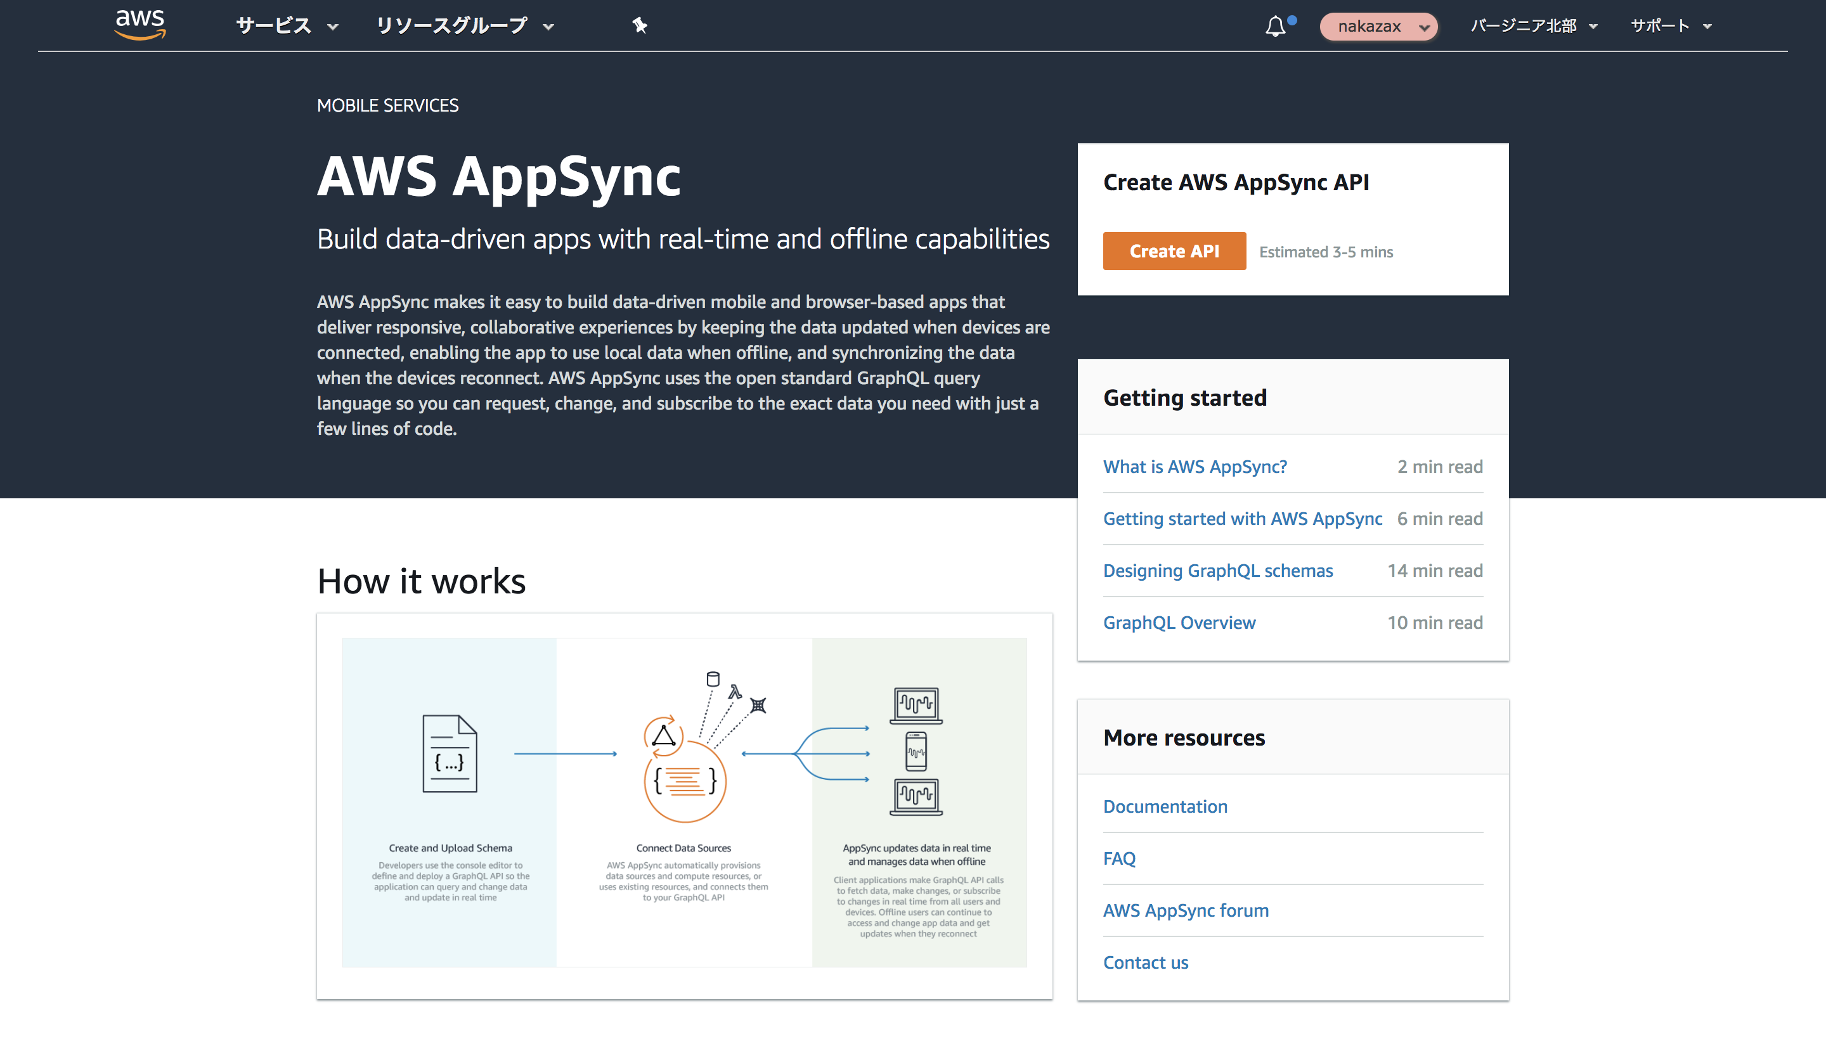Expand the リソースグループ chevron
Image resolution: width=1826 pixels, height=1041 pixels.
click(x=548, y=27)
